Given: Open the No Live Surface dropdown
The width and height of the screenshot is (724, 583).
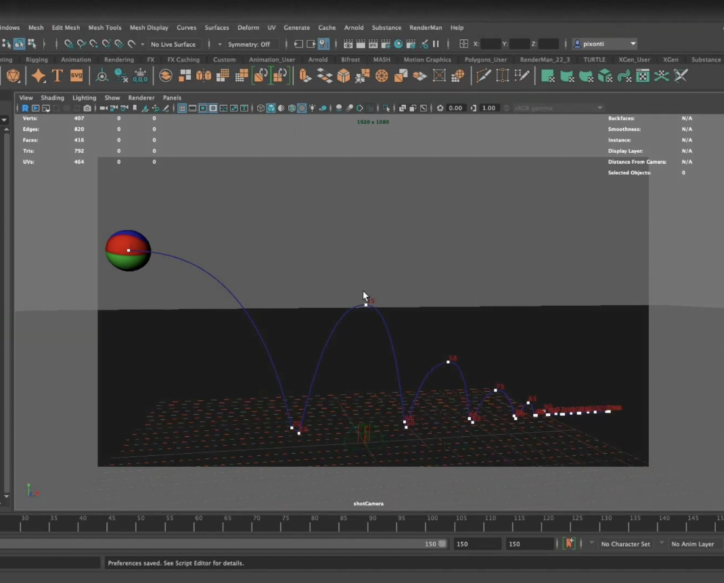Looking at the screenshot, I should pos(173,44).
